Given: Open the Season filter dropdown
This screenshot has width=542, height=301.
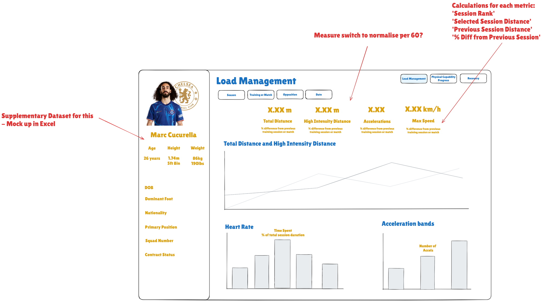Looking at the screenshot, I should pos(231,95).
